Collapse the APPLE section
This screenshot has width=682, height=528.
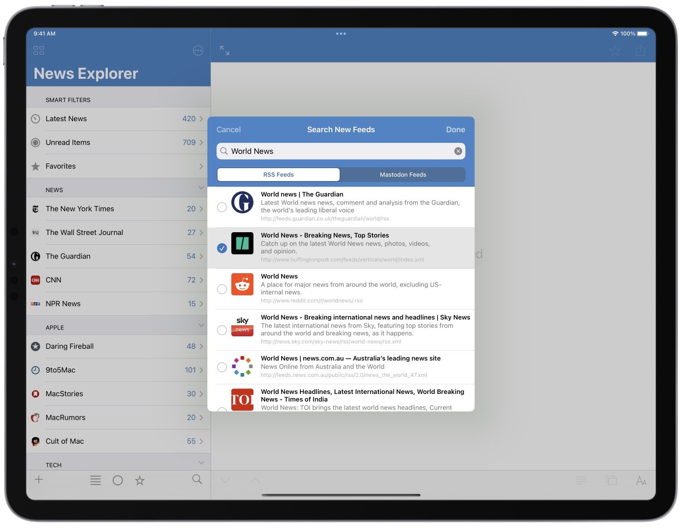click(x=201, y=325)
